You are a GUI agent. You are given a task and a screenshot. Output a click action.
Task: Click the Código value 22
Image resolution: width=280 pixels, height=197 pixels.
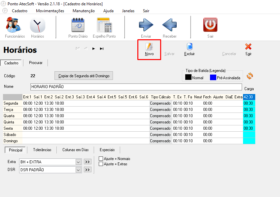tap(33, 76)
